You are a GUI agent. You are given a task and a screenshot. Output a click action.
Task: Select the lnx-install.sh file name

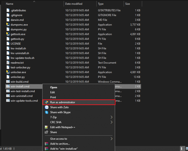click(18, 48)
